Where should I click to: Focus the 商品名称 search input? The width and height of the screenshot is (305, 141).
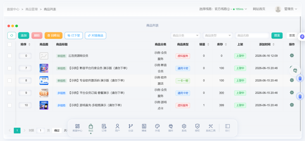pyautogui.click(x=252, y=36)
